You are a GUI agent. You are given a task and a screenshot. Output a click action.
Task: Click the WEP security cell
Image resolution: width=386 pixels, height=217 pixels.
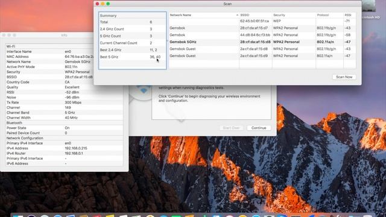pos(277,21)
